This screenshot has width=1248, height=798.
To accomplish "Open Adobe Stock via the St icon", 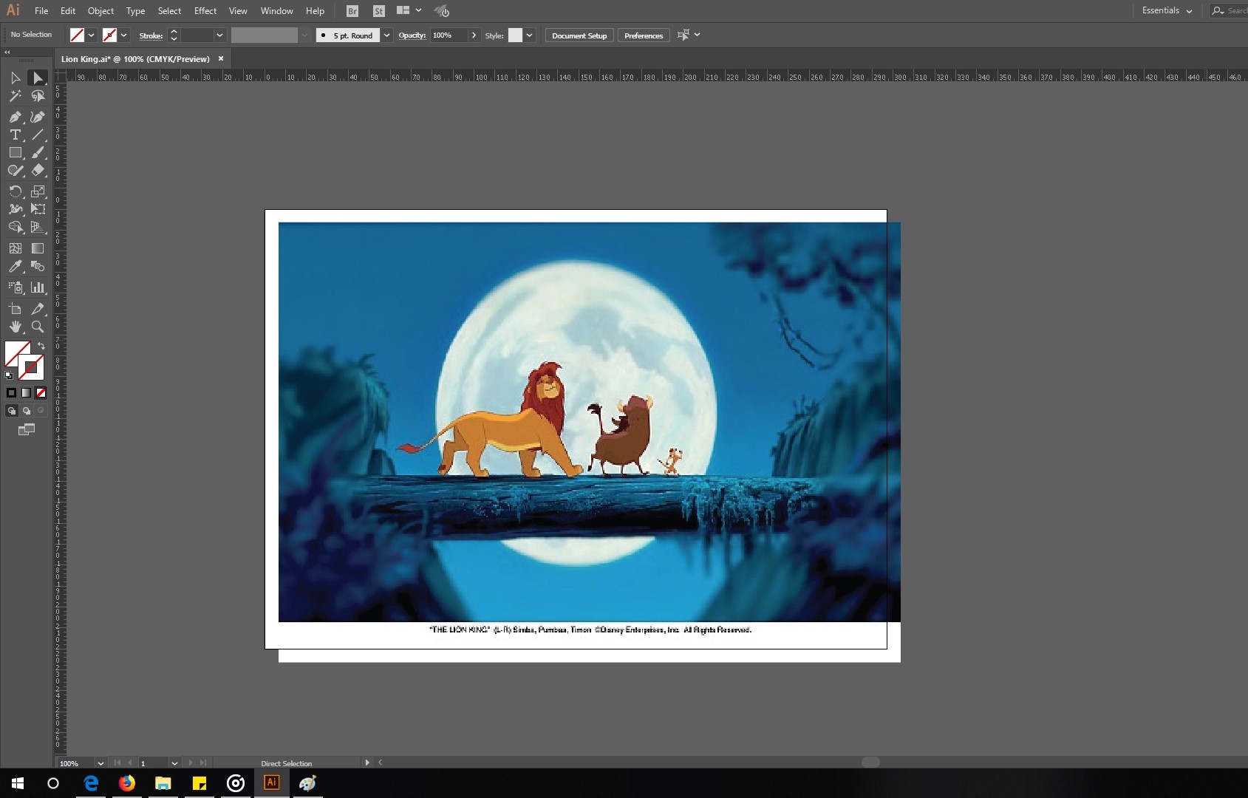I will (x=379, y=11).
